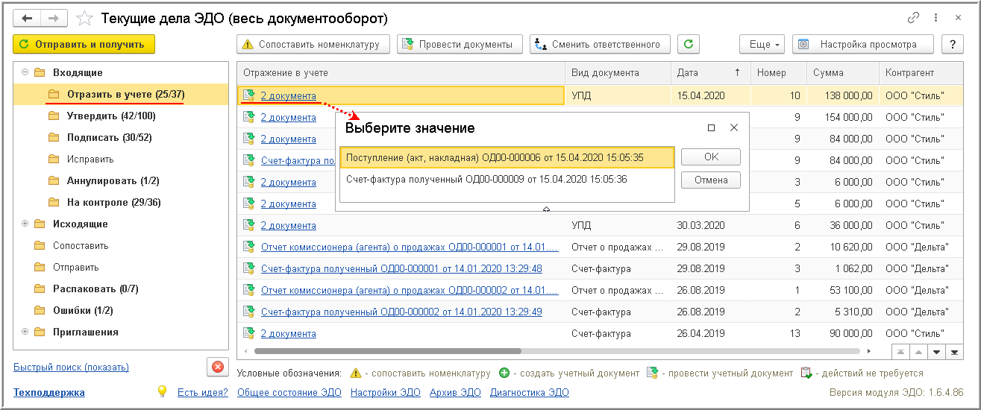Click Быстрый поиск (показать) link
This screenshot has height=410, width=981.
click(71, 367)
